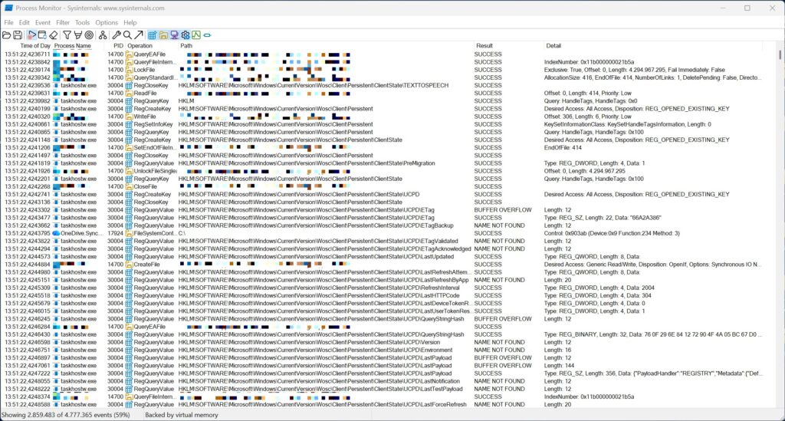
Task: Click file icon beside SetEndOfFileIn... operation
Action: tap(129, 148)
